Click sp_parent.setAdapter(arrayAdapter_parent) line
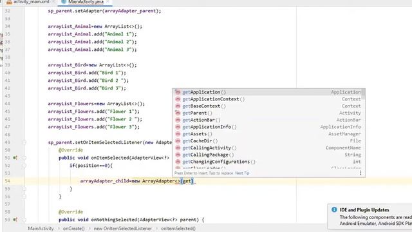Image resolution: width=412 pixels, height=232 pixels. point(104,11)
